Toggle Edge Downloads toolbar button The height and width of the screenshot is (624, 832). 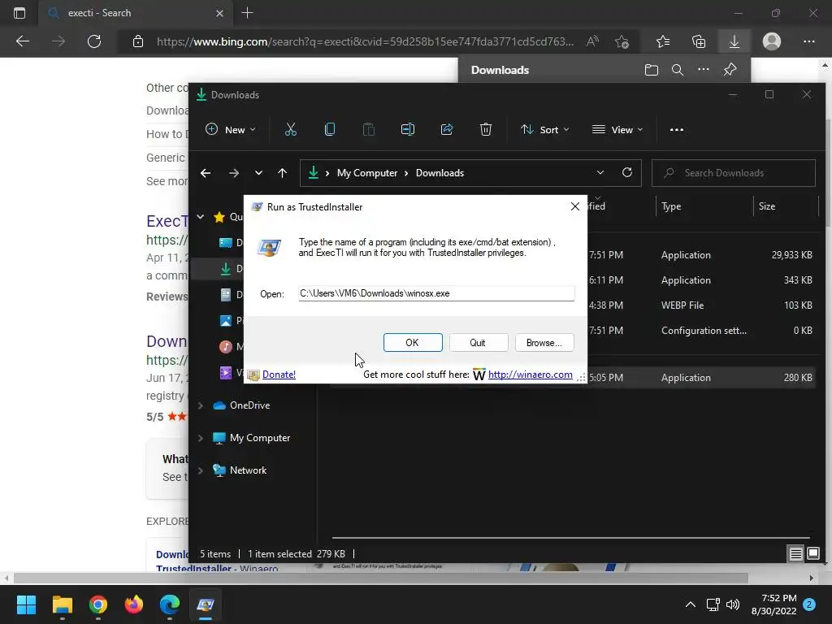734,41
